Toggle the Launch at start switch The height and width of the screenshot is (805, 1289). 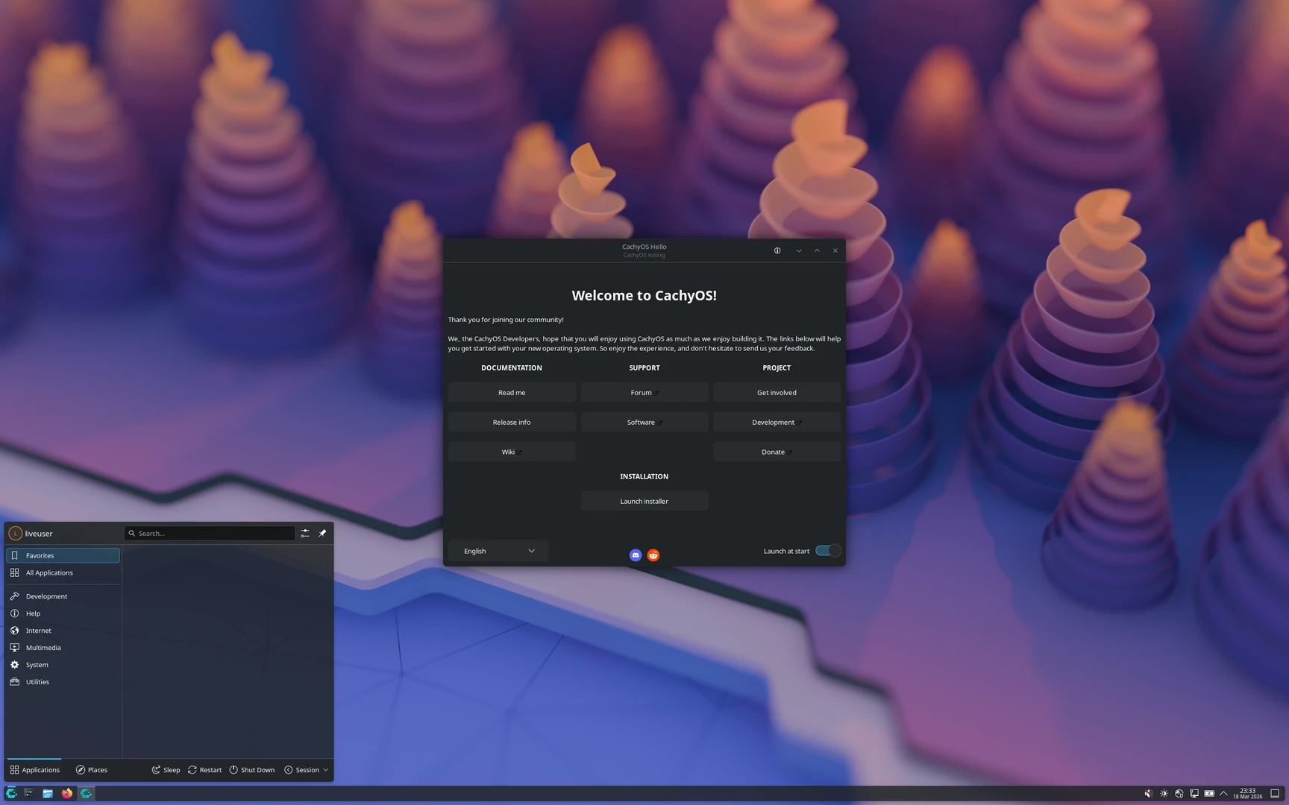click(x=827, y=551)
